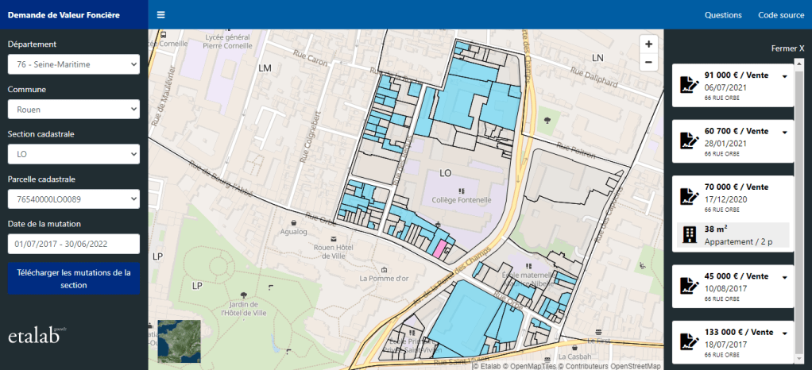
Task: Download the section mutations
Action: 73,279
